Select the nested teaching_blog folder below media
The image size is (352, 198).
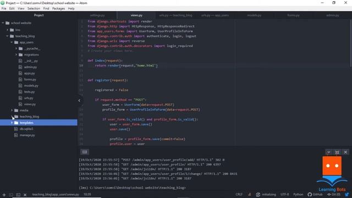pyautogui.click(x=29, y=117)
